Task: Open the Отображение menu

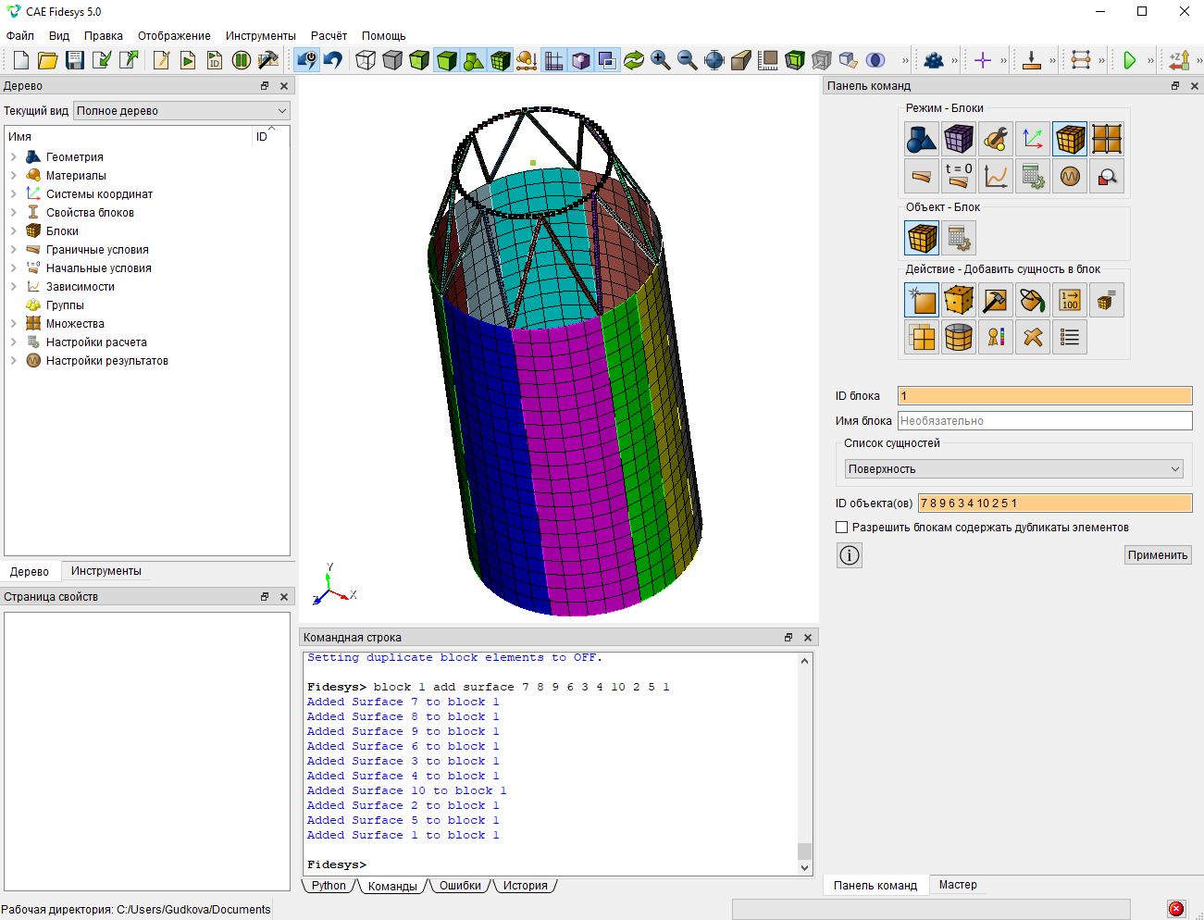Action: (174, 36)
